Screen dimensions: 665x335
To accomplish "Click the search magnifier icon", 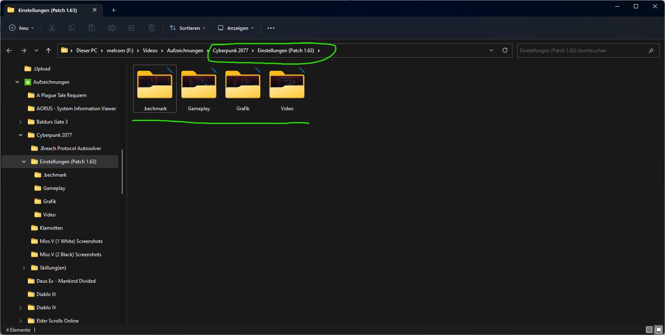I will (x=651, y=51).
